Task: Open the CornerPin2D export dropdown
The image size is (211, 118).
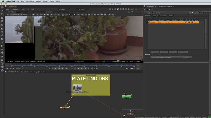Action: (x=166, y=57)
